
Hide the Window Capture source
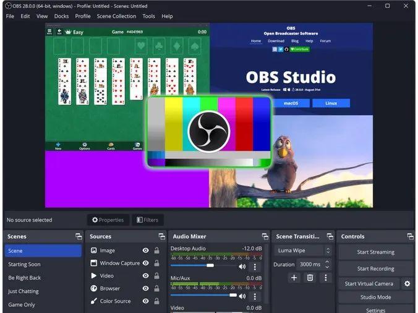(x=145, y=263)
